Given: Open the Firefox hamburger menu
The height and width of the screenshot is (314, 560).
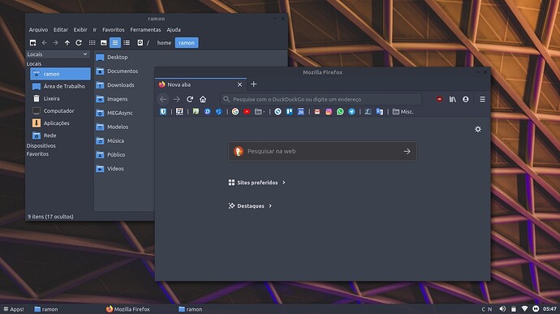Looking at the screenshot, I should coord(482,99).
